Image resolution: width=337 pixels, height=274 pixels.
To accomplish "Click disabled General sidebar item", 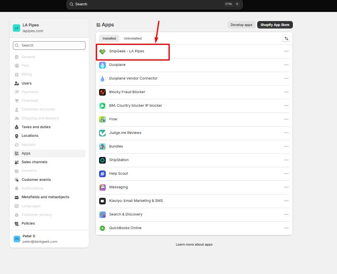I will pos(49,57).
